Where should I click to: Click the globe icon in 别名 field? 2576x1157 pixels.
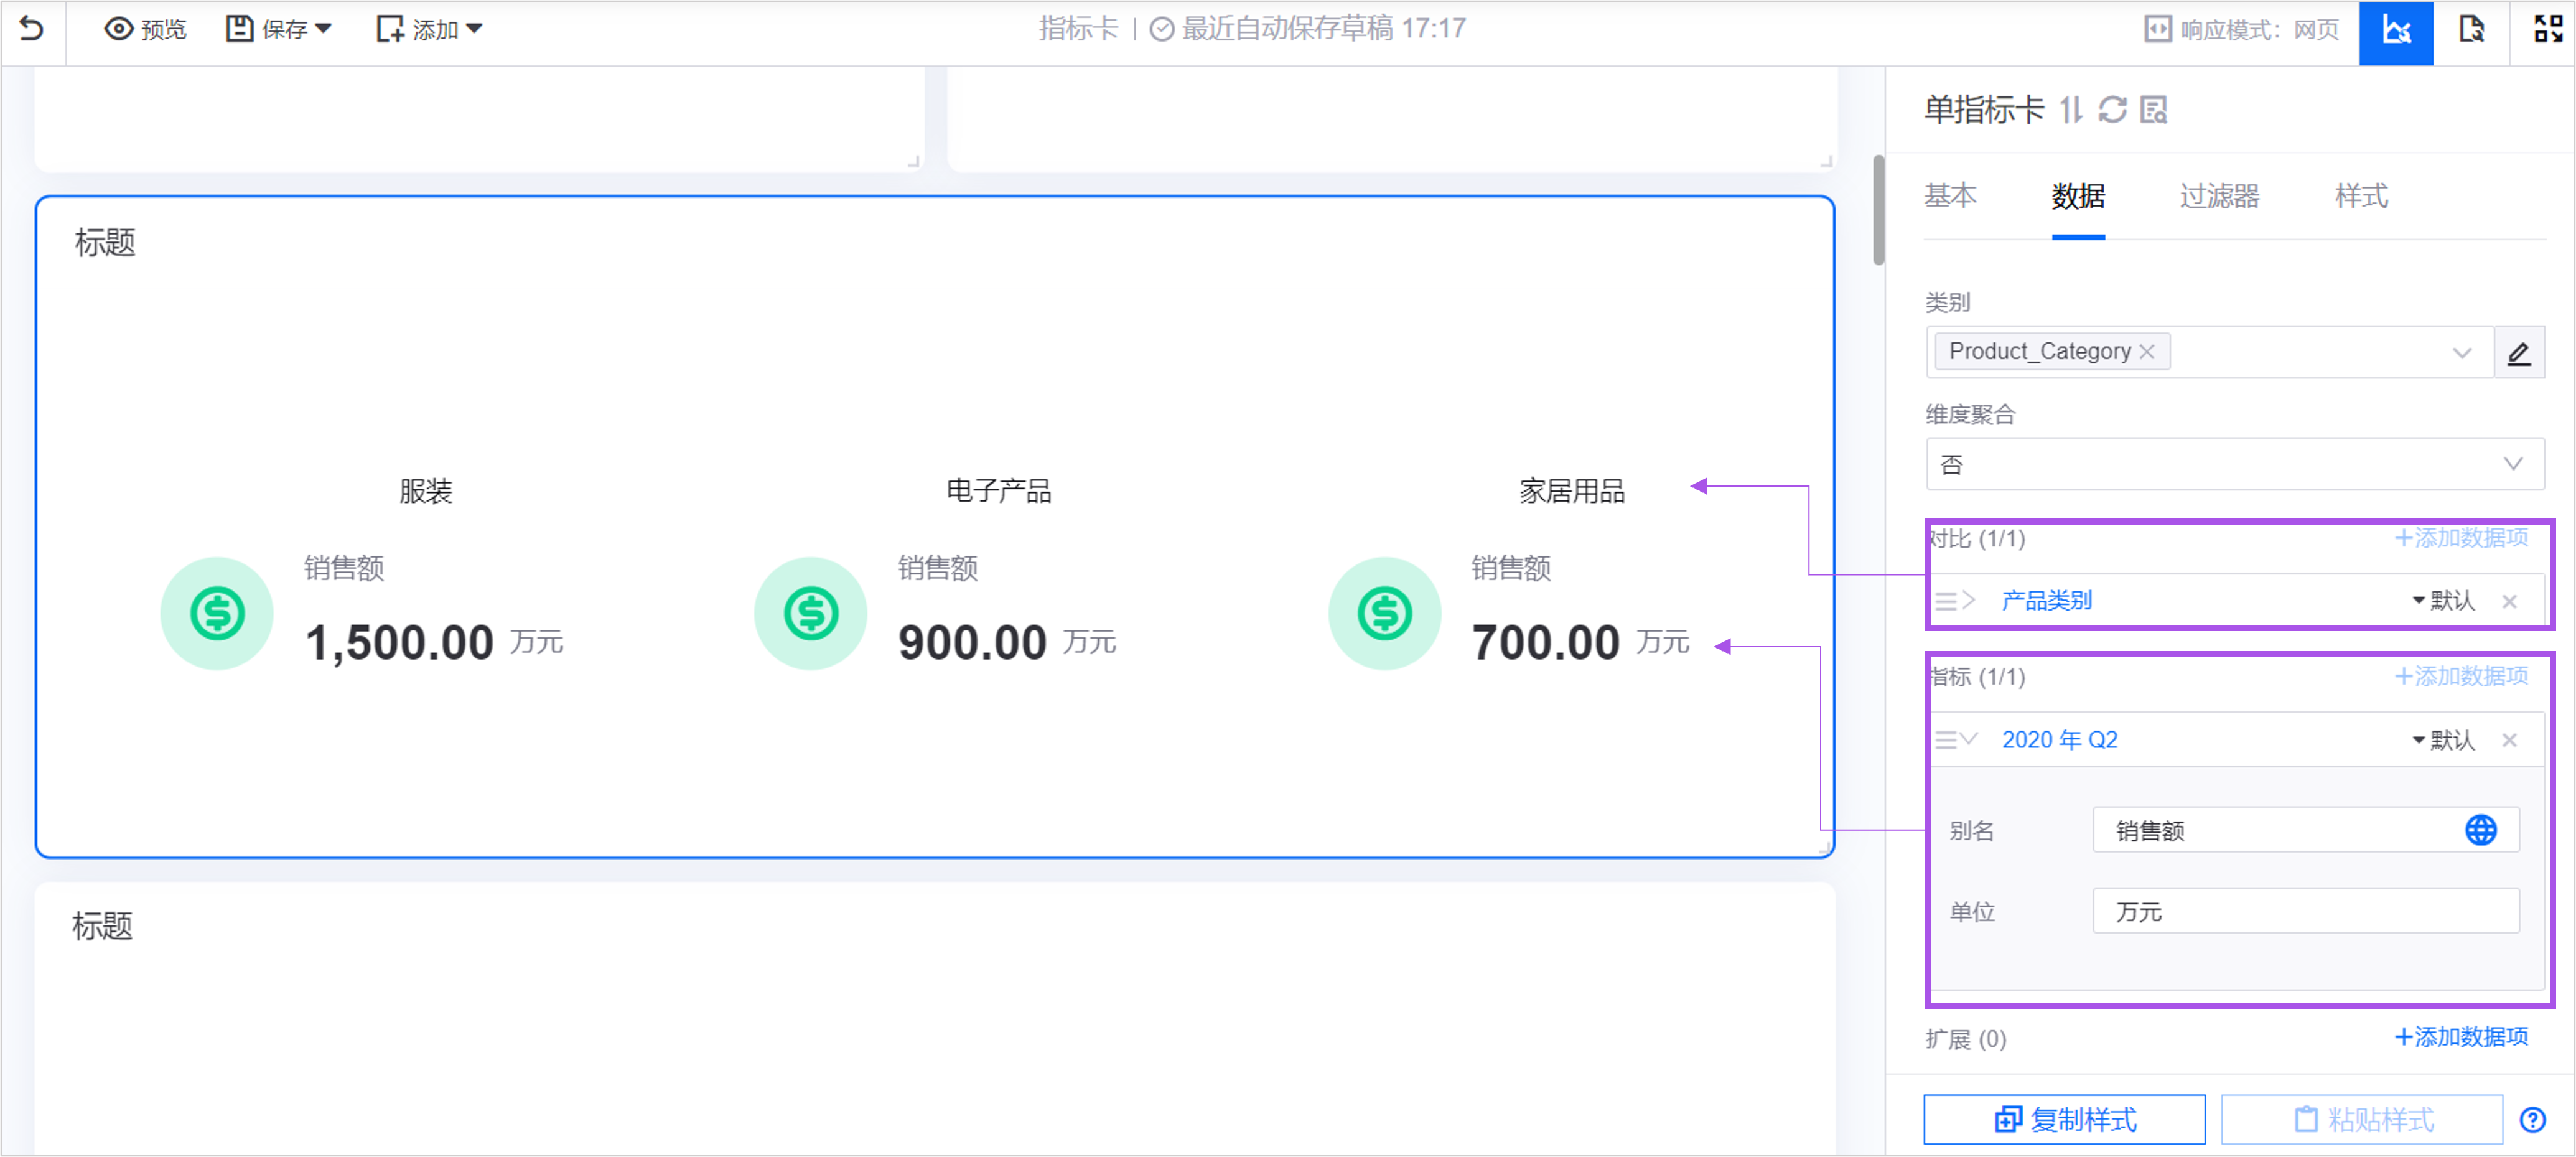click(2480, 830)
